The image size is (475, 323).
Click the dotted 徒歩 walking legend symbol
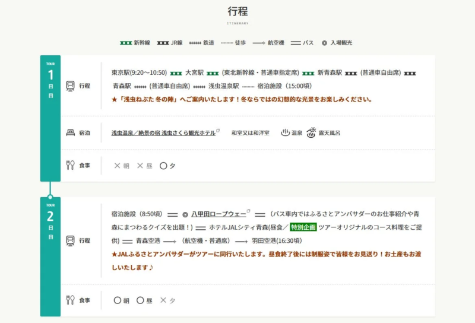(227, 43)
